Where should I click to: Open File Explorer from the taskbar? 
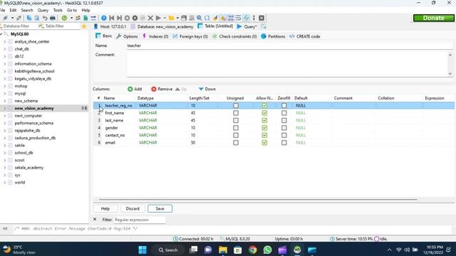(223, 250)
